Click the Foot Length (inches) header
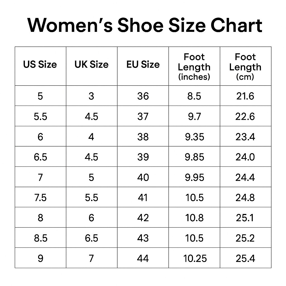Viewport: 286px width, 286px height. click(194, 67)
